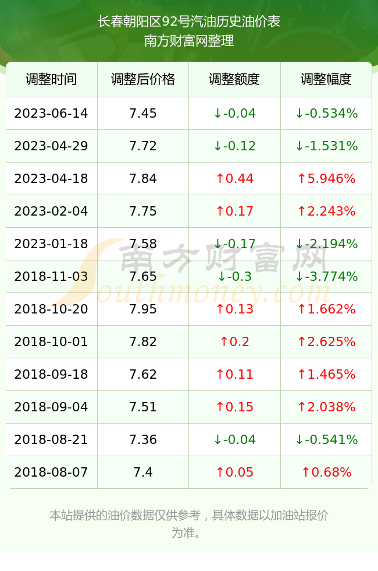Image resolution: width=378 pixels, height=571 pixels.
Task: Select the 2018-11-03 date cell
Action: coord(51,276)
